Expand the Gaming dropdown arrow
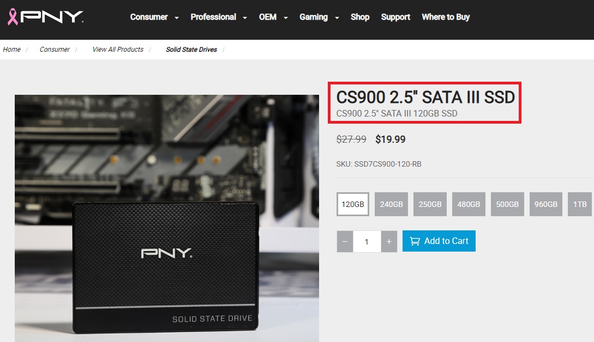This screenshot has height=342, width=594. (337, 18)
